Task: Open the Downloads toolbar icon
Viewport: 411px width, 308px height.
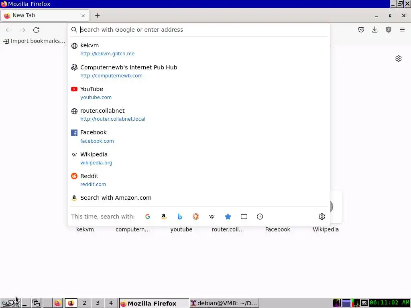Action: (375, 30)
